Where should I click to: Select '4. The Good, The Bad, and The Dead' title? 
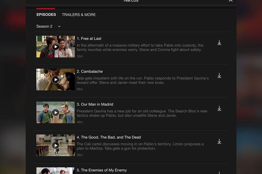click(109, 137)
